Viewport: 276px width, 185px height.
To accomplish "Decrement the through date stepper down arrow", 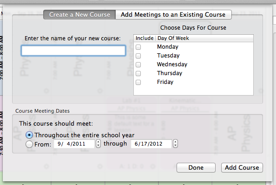I will pyautogui.click(x=175, y=146).
